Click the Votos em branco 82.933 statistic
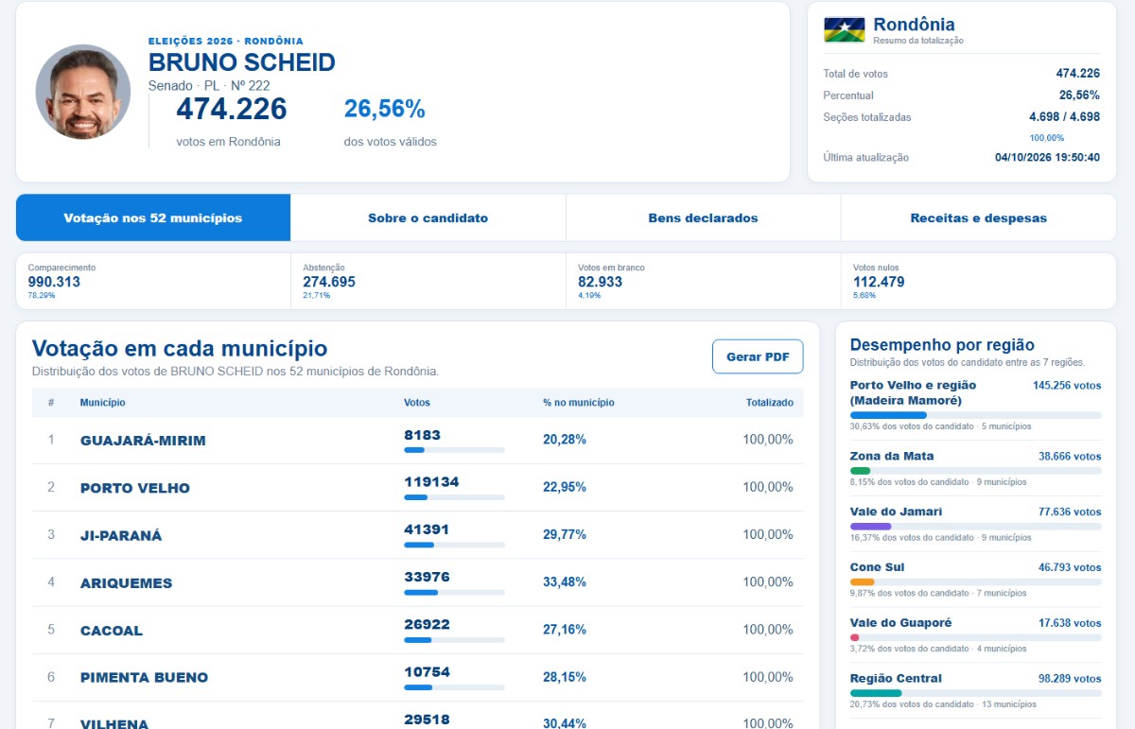This screenshot has height=729, width=1135. (703, 282)
